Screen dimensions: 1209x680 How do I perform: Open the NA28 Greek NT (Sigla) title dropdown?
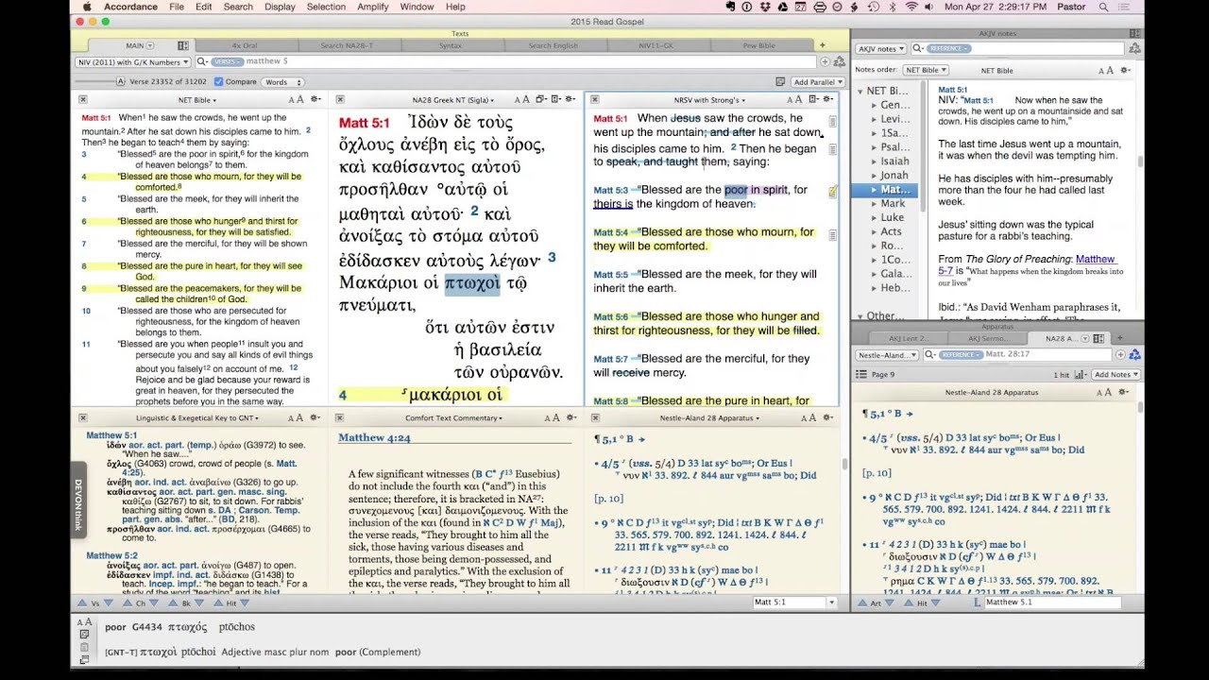(454, 99)
